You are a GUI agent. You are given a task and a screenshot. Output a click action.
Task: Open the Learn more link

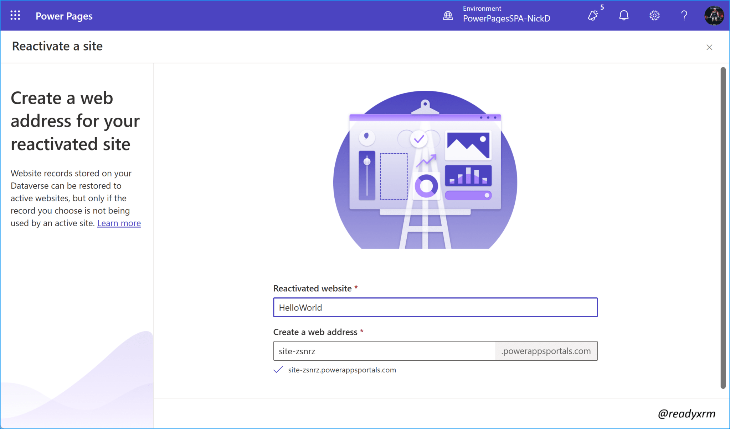coord(119,223)
